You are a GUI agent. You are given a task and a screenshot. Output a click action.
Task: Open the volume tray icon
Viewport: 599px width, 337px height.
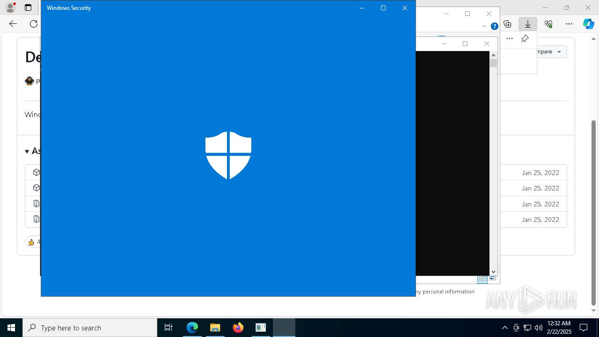[x=539, y=328]
